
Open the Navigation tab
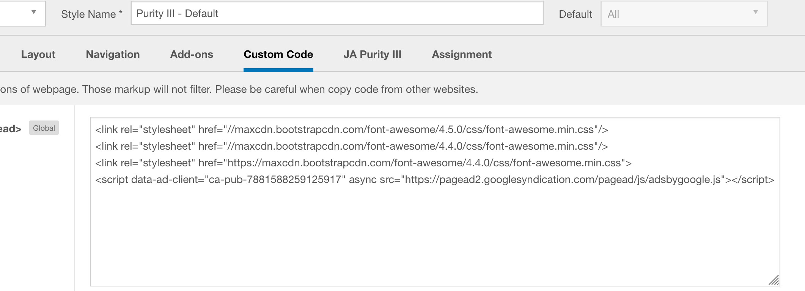(113, 55)
